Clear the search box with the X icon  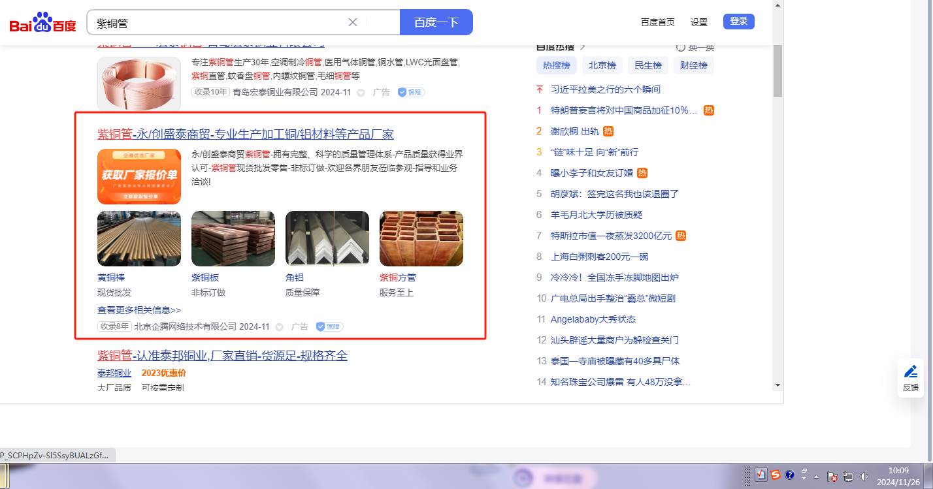[x=353, y=22]
